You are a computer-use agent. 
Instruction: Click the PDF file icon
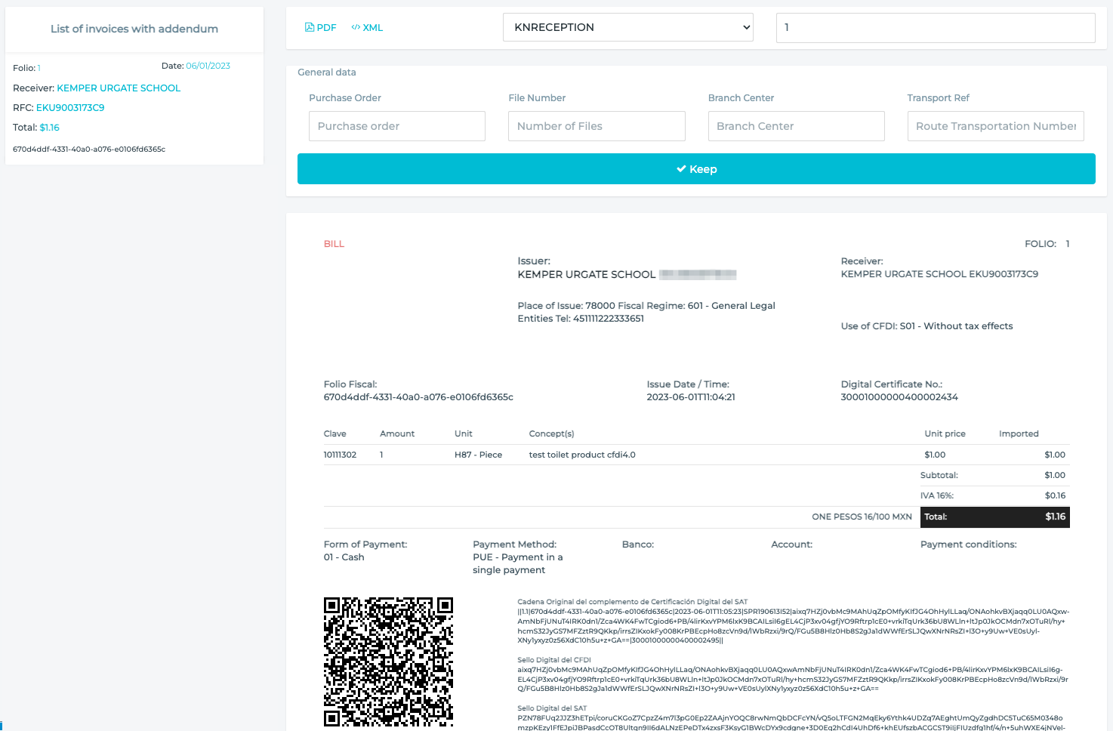pos(310,27)
